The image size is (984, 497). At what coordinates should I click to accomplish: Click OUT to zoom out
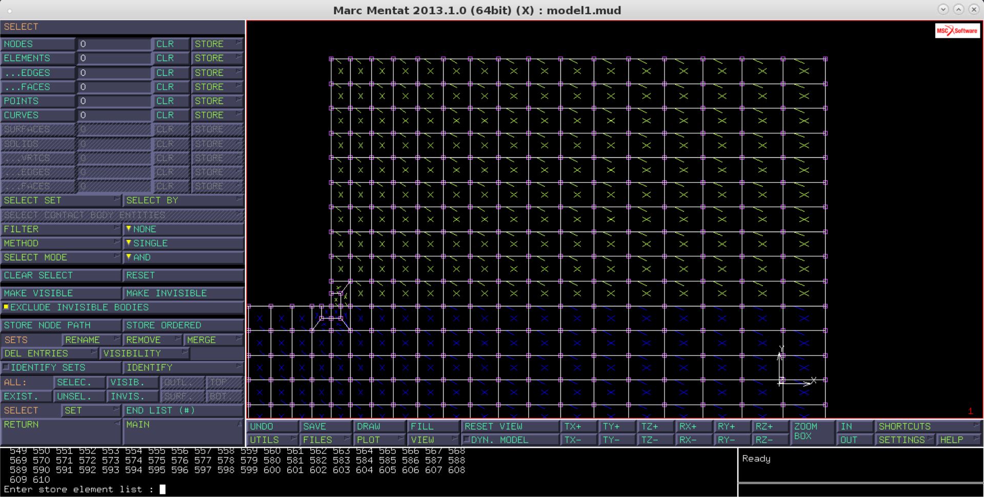(855, 440)
